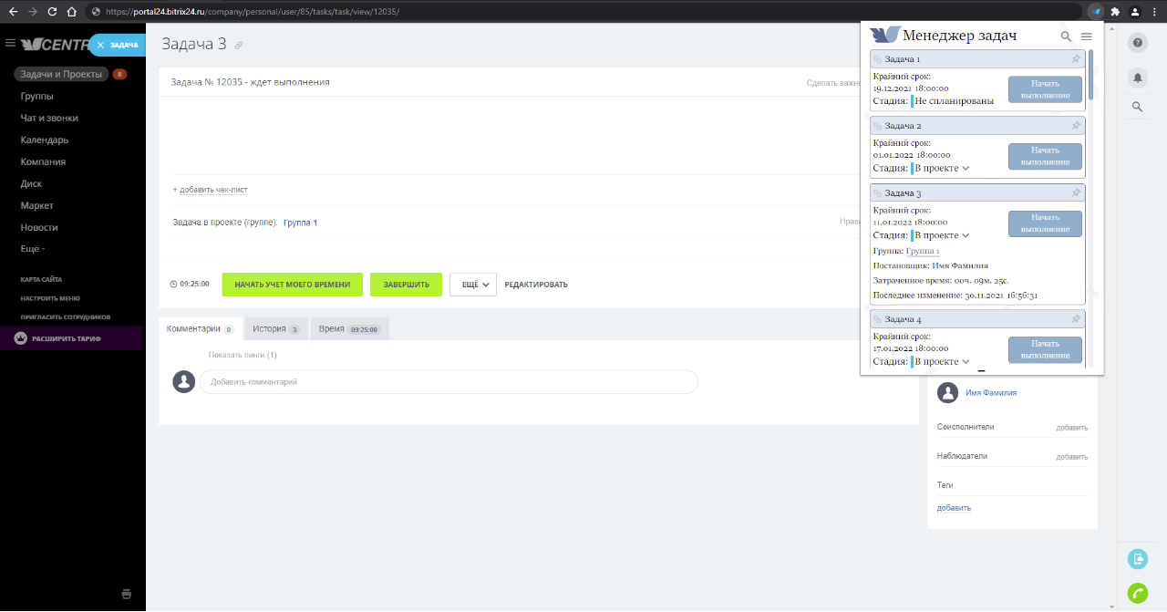Copy task link icon next to Задача 3 title
The width and height of the screenshot is (1167, 612).
pos(239,45)
